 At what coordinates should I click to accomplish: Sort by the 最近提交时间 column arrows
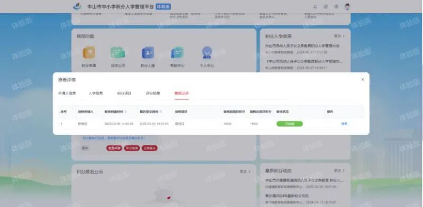[161, 111]
